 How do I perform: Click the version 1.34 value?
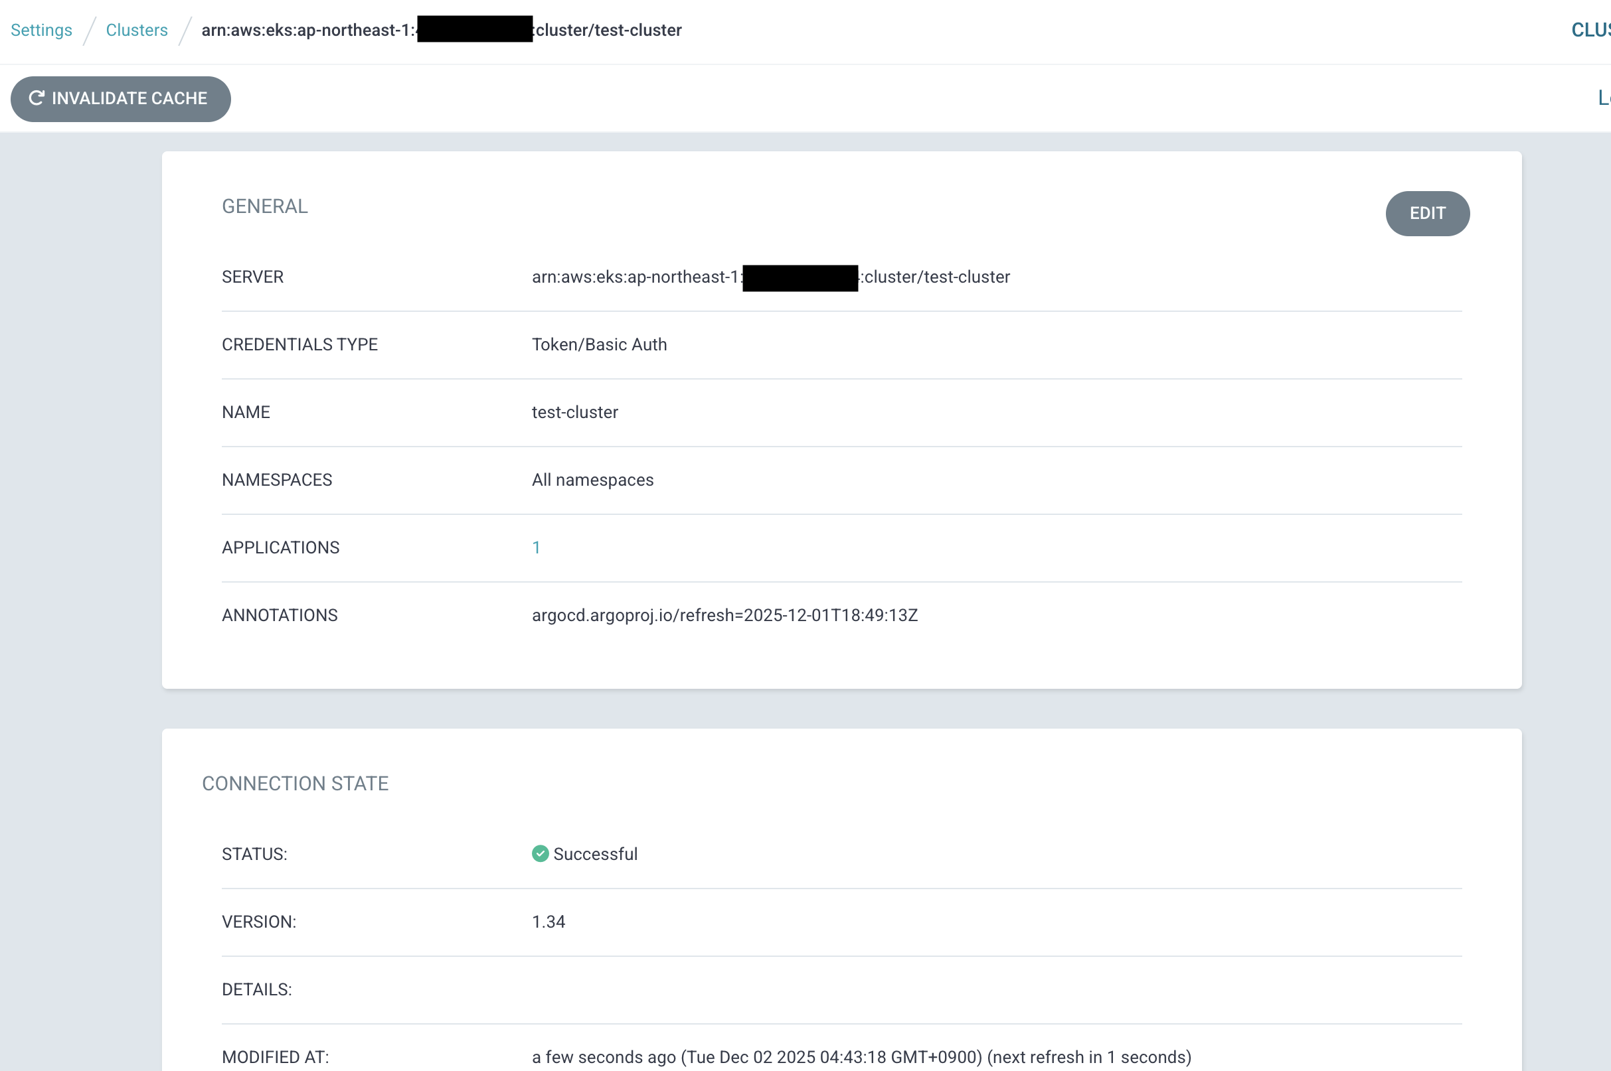548,922
